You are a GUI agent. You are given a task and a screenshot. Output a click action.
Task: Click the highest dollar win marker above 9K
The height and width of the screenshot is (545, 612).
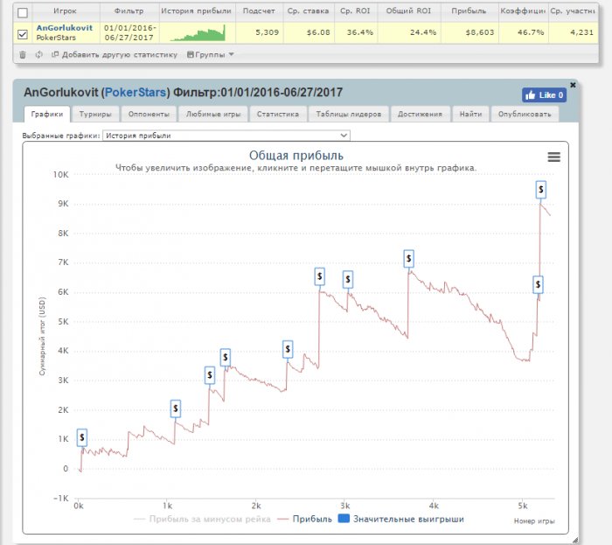541,189
